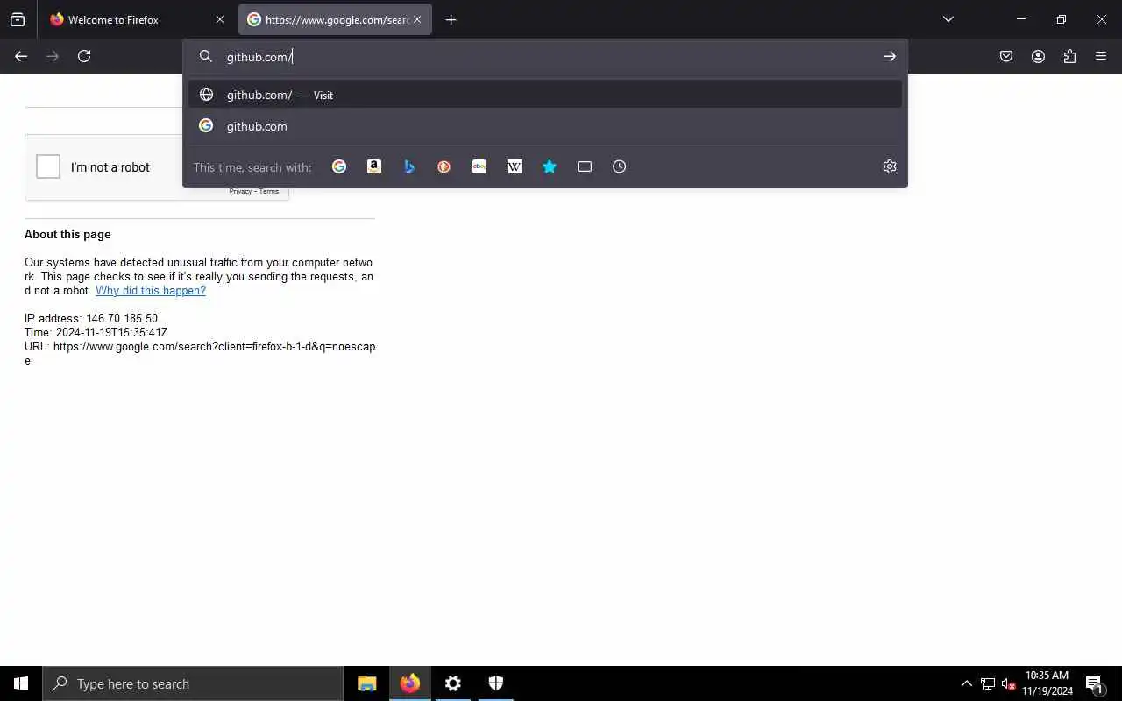Image resolution: width=1122 pixels, height=701 pixels.
Task: Search open tabs via tab icon
Action: pyautogui.click(x=585, y=166)
